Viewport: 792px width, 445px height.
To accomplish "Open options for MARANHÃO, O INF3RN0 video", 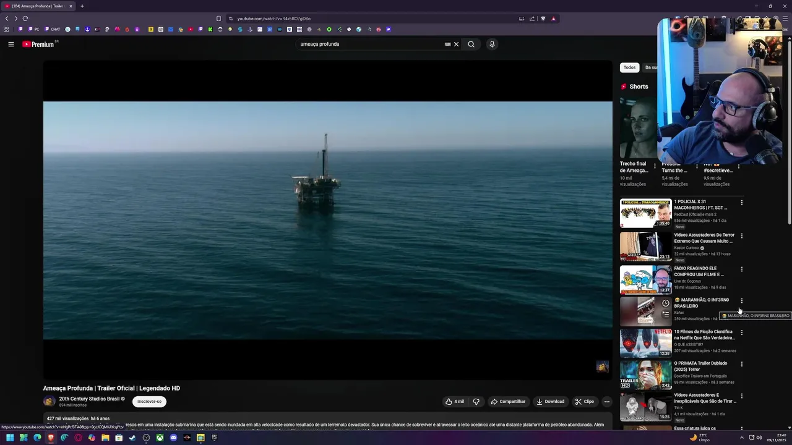I will pos(741,301).
